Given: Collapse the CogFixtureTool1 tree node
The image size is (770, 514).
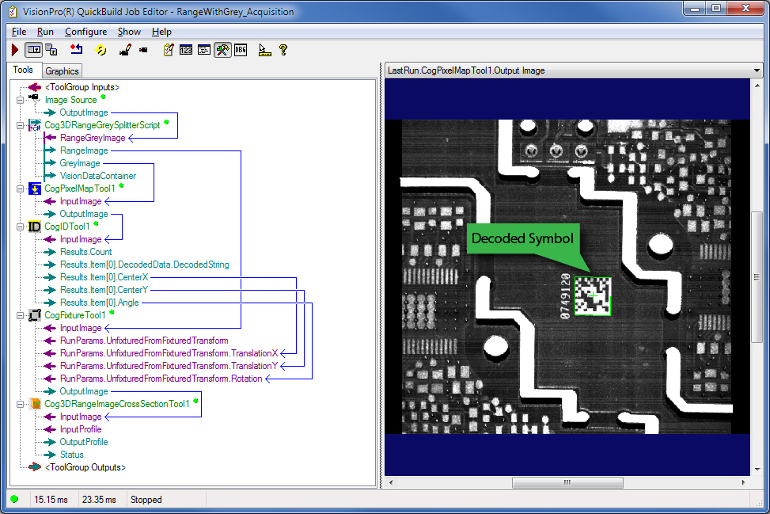Looking at the screenshot, I should coord(20,315).
